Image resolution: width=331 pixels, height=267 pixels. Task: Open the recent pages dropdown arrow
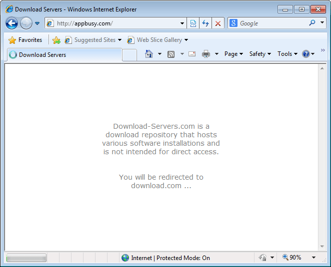pyautogui.click(x=37, y=23)
